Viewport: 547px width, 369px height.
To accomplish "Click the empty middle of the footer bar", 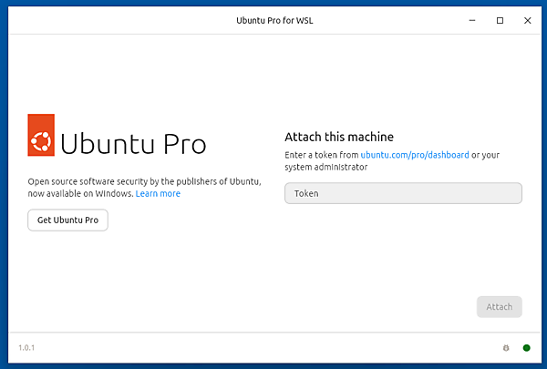I will coord(273,348).
